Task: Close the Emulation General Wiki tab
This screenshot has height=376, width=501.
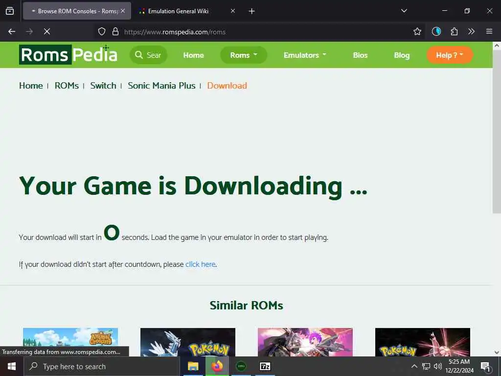Action: (233, 11)
